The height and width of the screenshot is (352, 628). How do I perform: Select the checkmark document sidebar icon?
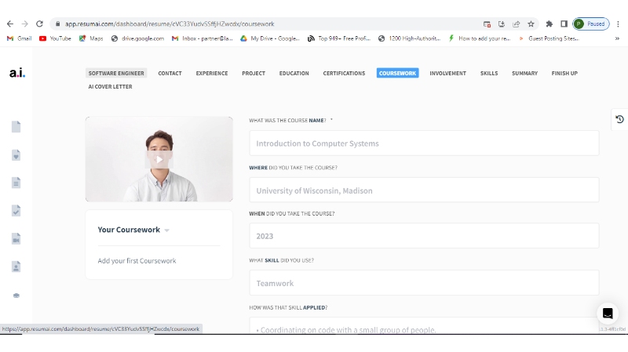[16, 210]
